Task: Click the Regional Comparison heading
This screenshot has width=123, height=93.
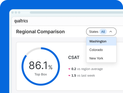Action: pos(40,32)
